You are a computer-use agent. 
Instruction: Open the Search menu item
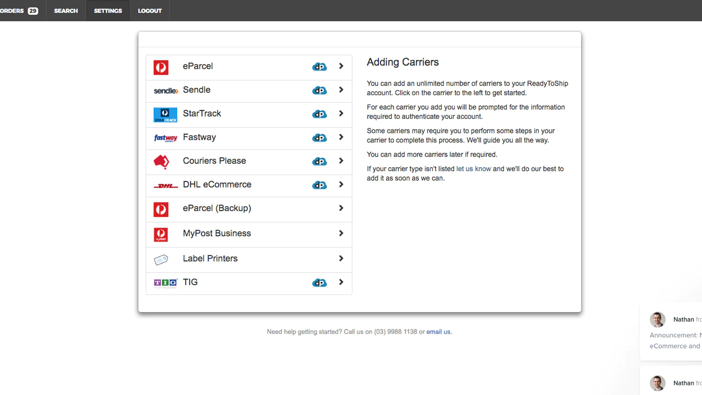[66, 11]
